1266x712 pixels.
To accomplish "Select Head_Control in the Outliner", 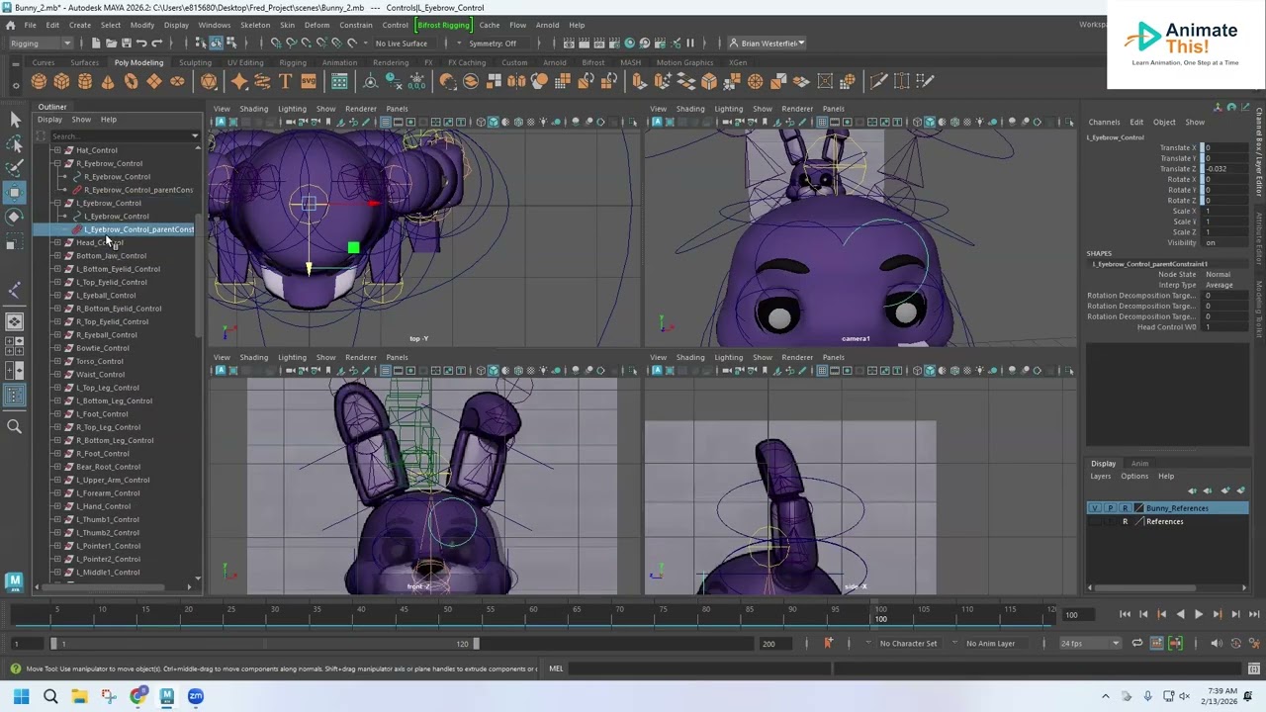I will [100, 242].
